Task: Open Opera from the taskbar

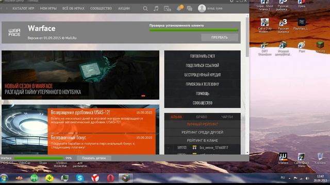Action: point(110,178)
